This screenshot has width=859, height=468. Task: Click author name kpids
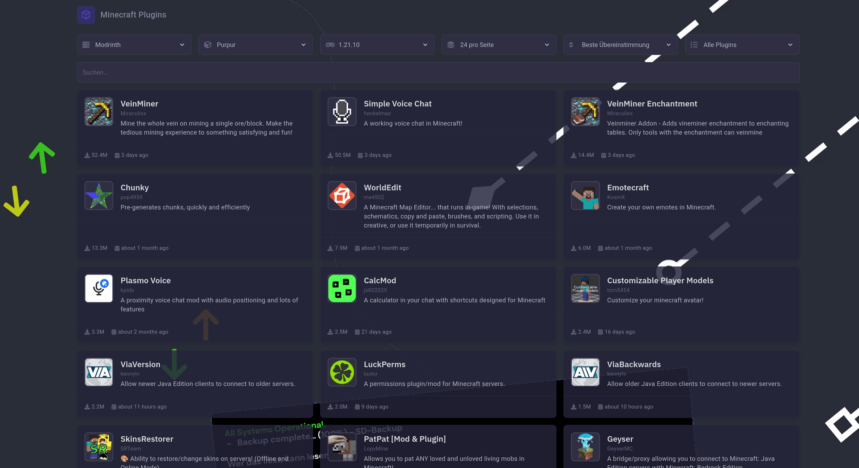[127, 291]
